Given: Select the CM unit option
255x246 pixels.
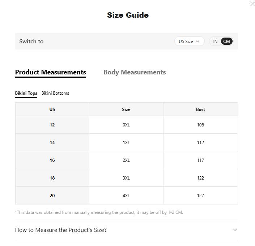Looking at the screenshot, I should [x=226, y=41].
